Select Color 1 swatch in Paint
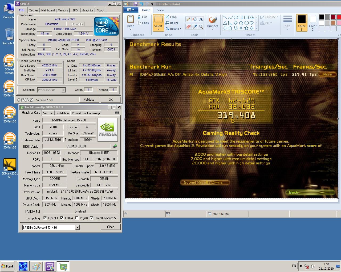The height and width of the screenshot is (272, 341). tap(302, 23)
